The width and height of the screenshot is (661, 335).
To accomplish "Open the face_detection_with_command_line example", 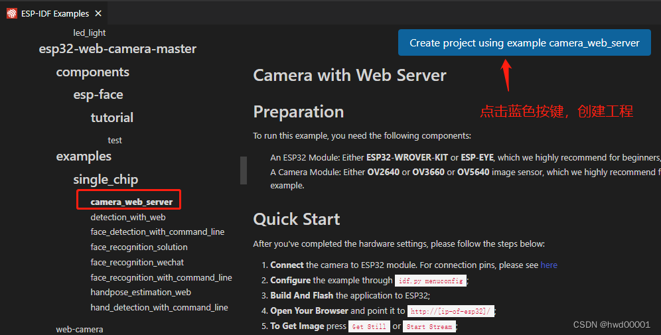I will pyautogui.click(x=157, y=232).
